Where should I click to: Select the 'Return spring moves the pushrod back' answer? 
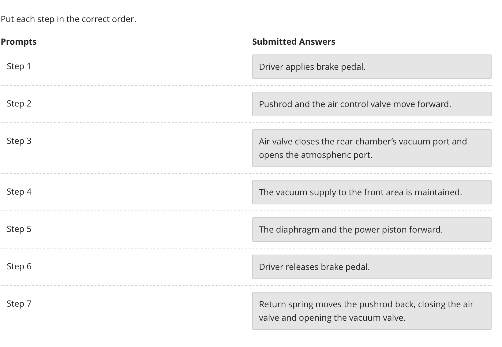[372, 311]
